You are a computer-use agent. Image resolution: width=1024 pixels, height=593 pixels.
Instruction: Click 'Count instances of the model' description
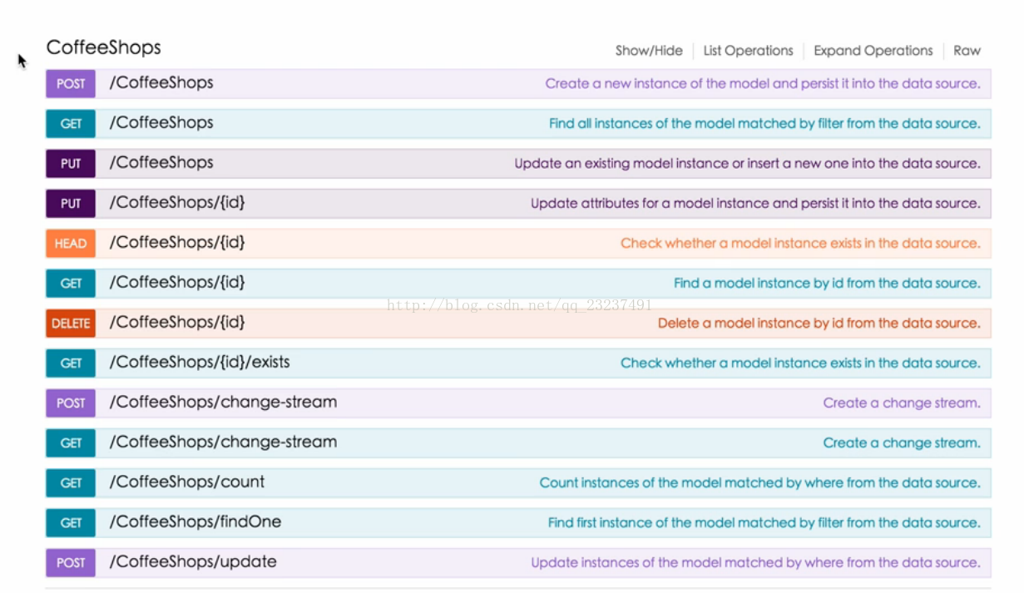tap(760, 482)
